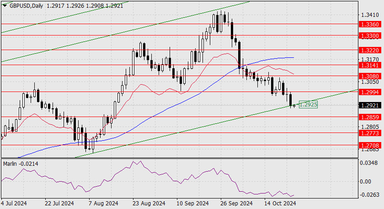Click the 22 Jul 2024 date label
384x209 pixels.
pyautogui.click(x=59, y=203)
